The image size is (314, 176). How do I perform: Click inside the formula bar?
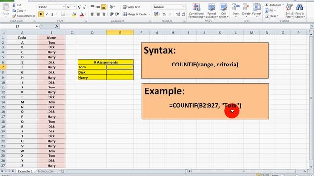(x=184, y=26)
